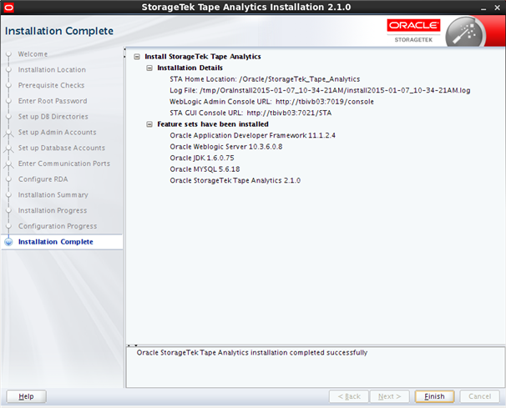Click the installation completed successfully message

point(251,353)
